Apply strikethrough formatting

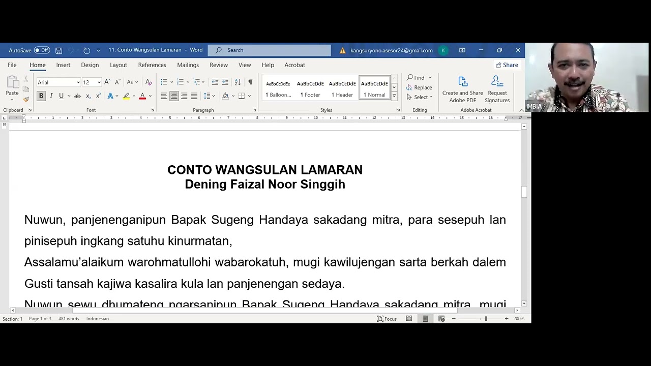[77, 96]
